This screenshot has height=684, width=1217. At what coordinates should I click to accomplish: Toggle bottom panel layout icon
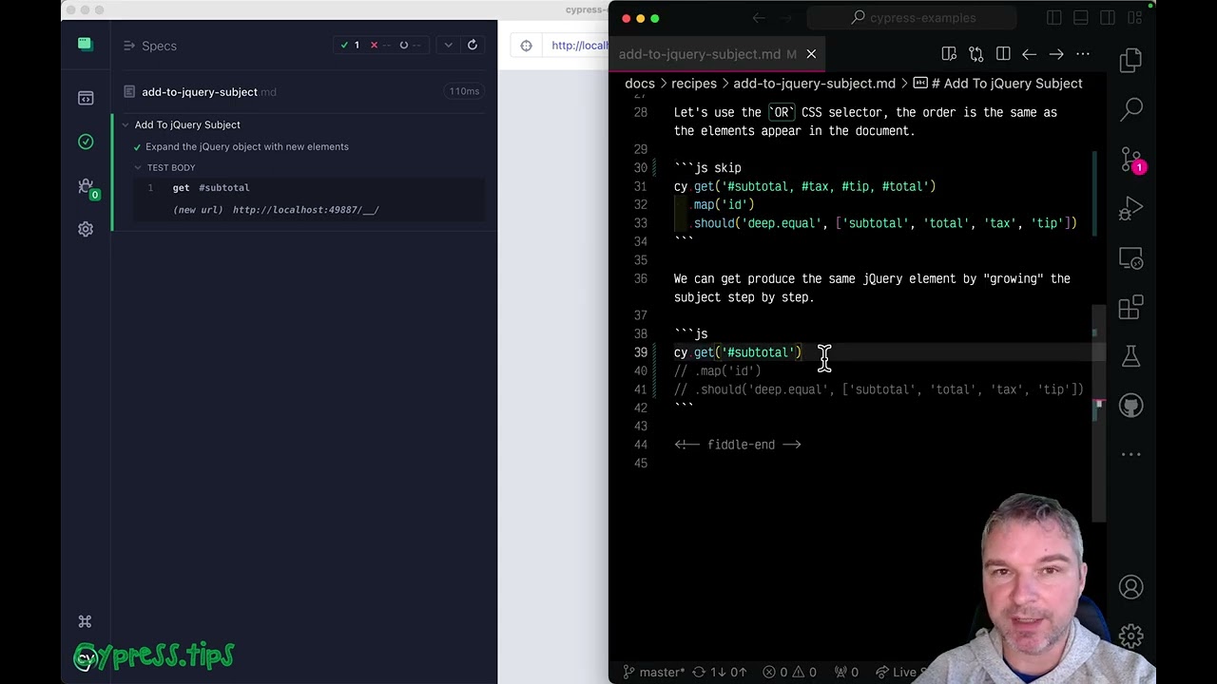point(1081,18)
